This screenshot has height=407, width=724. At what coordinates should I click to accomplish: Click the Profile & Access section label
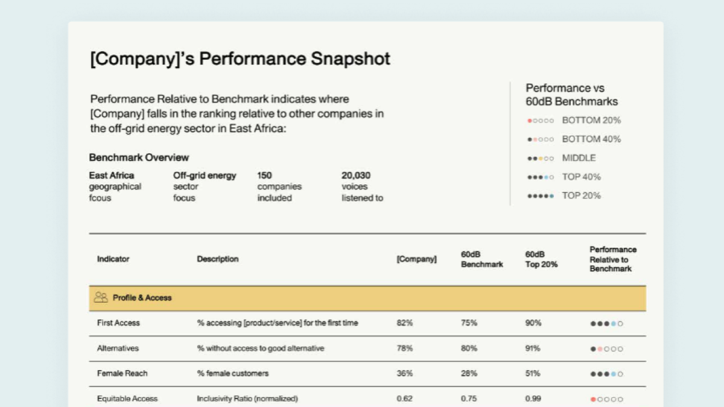142,298
